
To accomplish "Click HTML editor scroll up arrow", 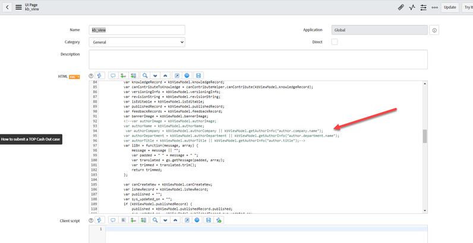I will [425, 84].
